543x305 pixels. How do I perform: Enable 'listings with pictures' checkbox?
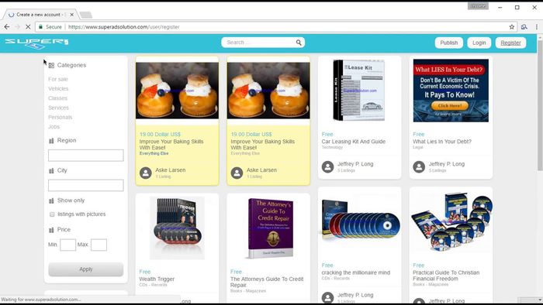52,214
